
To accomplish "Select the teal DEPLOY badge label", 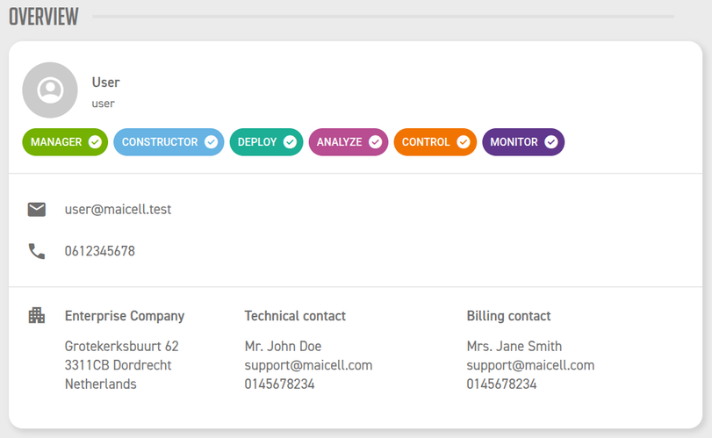I will click(257, 142).
